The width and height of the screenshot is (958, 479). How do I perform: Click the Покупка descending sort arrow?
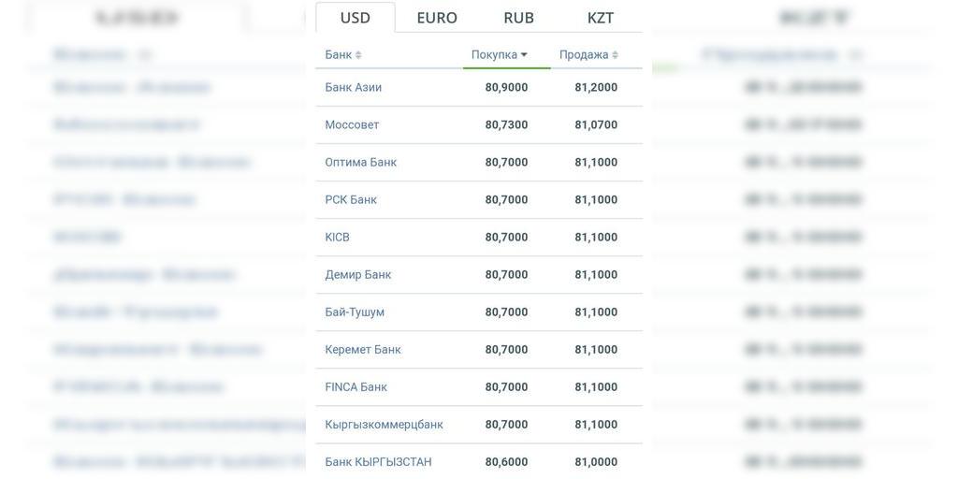click(x=524, y=55)
